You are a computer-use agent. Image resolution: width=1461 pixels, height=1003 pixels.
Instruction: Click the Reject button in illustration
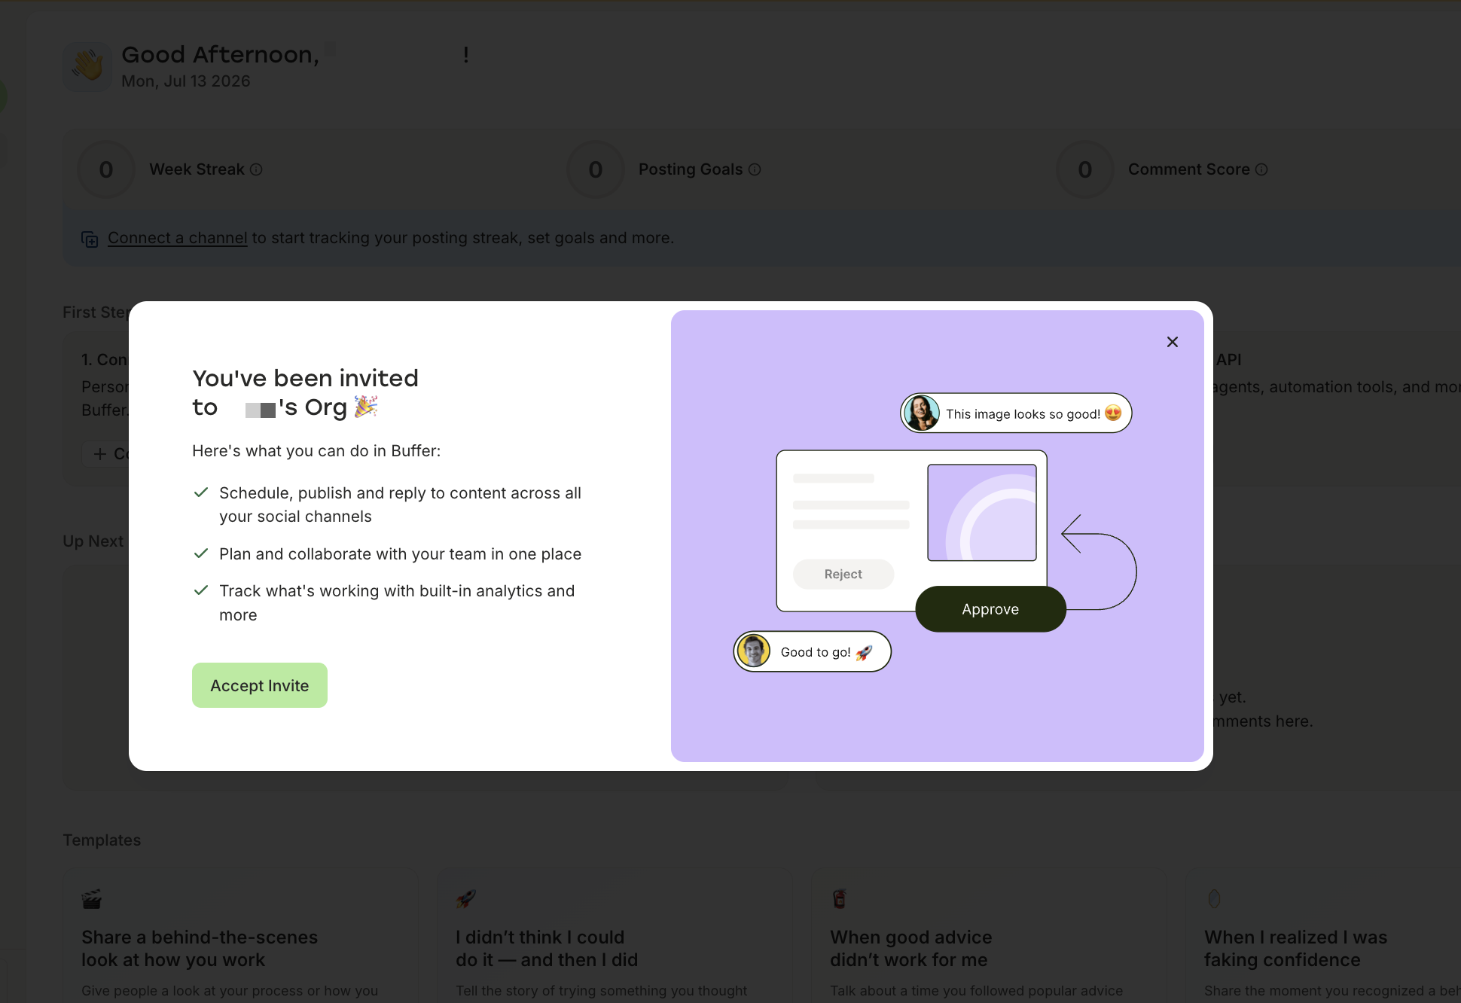click(x=843, y=574)
